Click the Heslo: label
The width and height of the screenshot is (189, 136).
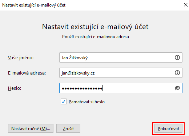[x=15, y=88]
